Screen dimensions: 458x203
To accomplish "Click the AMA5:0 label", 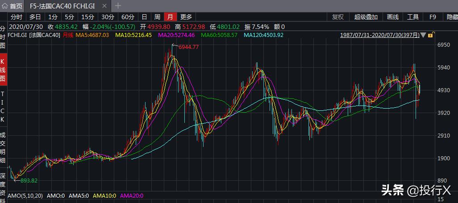I will tap(79, 196).
